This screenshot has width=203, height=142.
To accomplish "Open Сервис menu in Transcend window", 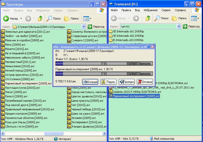I will tap(166, 10).
